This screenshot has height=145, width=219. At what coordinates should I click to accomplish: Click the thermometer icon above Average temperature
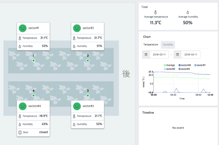click(156, 12)
